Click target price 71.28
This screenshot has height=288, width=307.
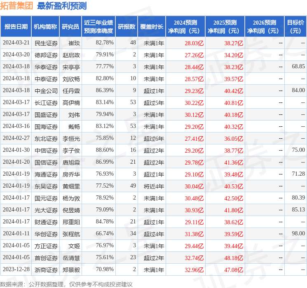click(298, 174)
